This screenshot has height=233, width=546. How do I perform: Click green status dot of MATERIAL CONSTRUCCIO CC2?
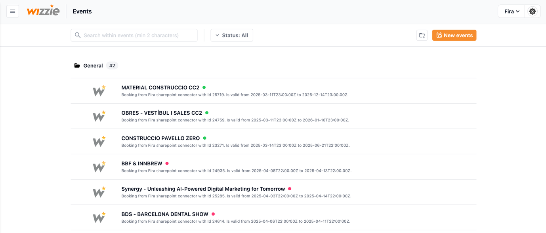(x=204, y=87)
